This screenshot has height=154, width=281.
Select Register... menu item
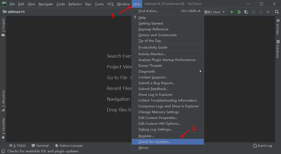(x=168, y=136)
